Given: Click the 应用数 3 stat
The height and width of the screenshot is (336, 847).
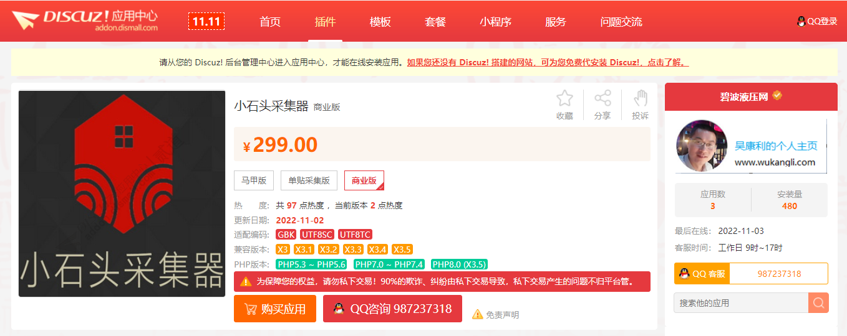Looking at the screenshot, I should pyautogui.click(x=713, y=200).
